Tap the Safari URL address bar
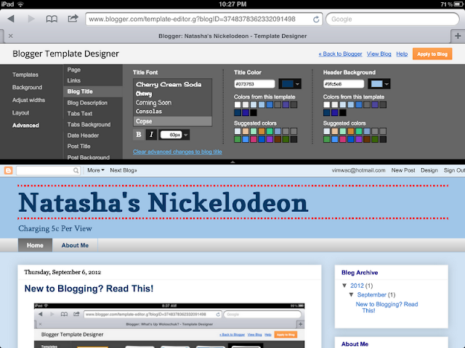 [x=203, y=20]
